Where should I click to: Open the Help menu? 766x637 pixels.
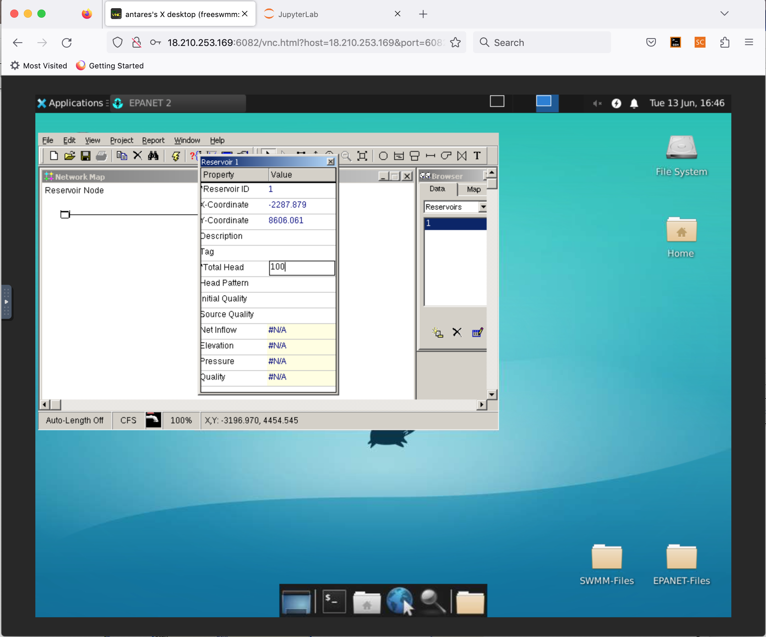tap(217, 140)
